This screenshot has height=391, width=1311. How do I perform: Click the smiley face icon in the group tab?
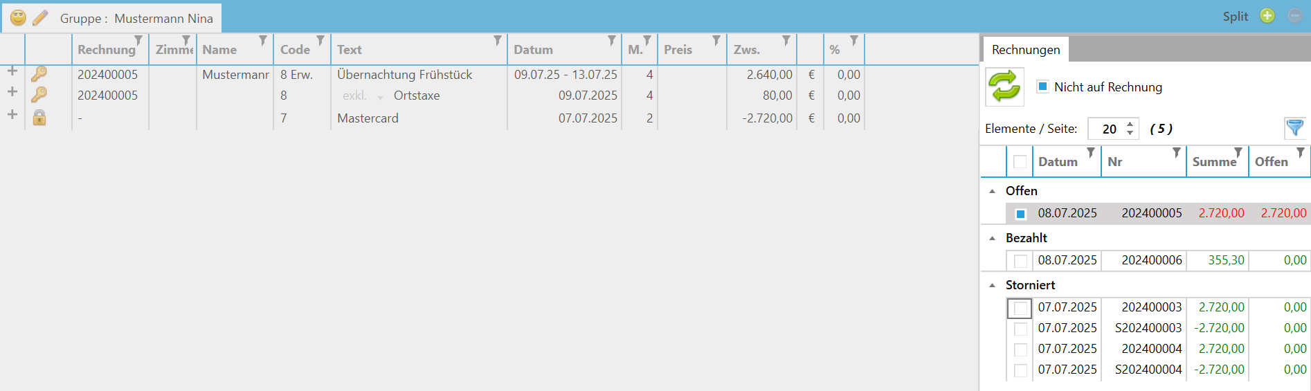pos(18,18)
